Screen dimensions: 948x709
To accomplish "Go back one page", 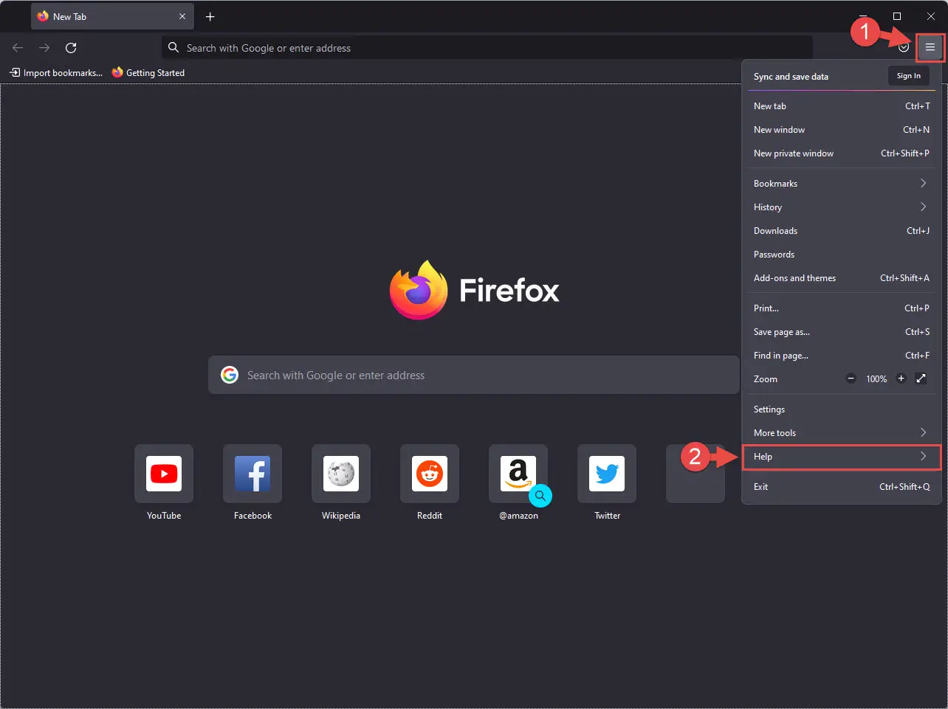I will (18, 48).
